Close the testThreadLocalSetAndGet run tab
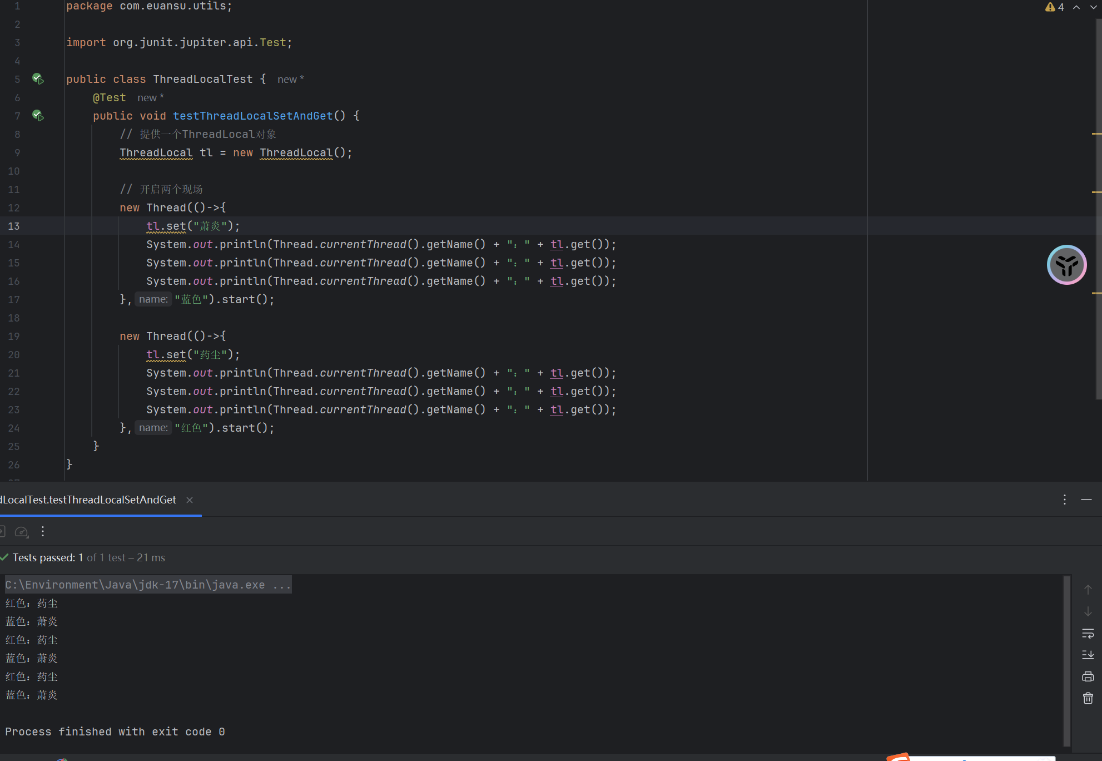Screen dimensions: 1102x761 (190, 500)
